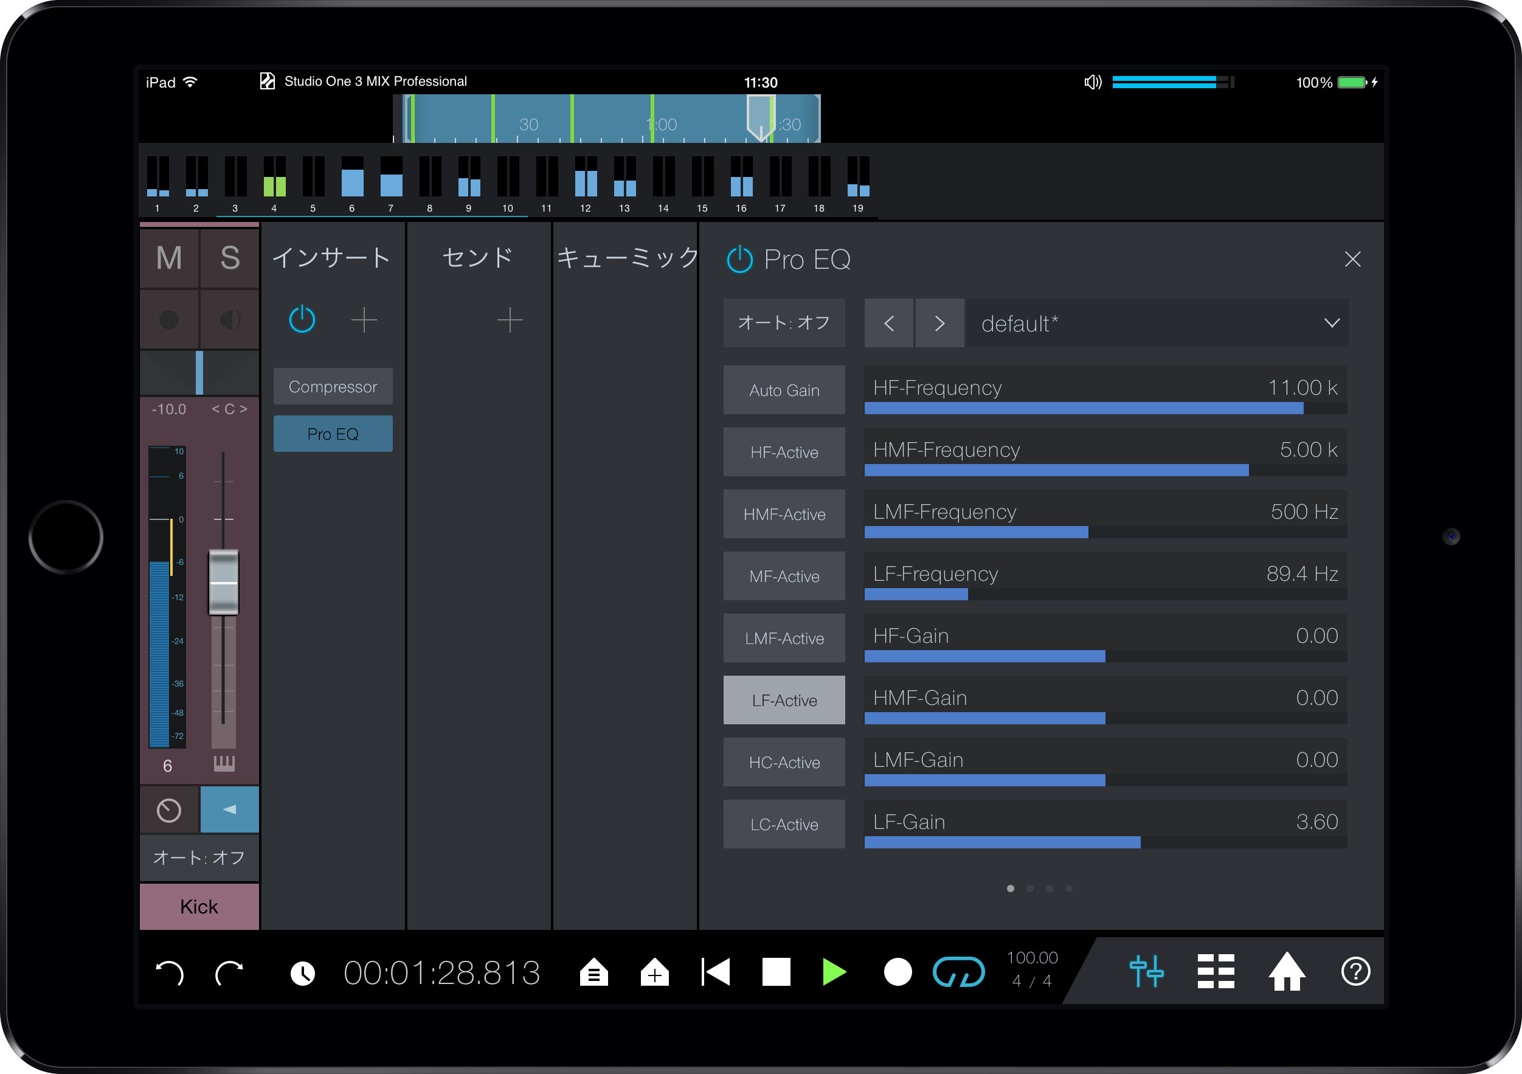Click the 00:01:28.813 time display

coord(442,972)
